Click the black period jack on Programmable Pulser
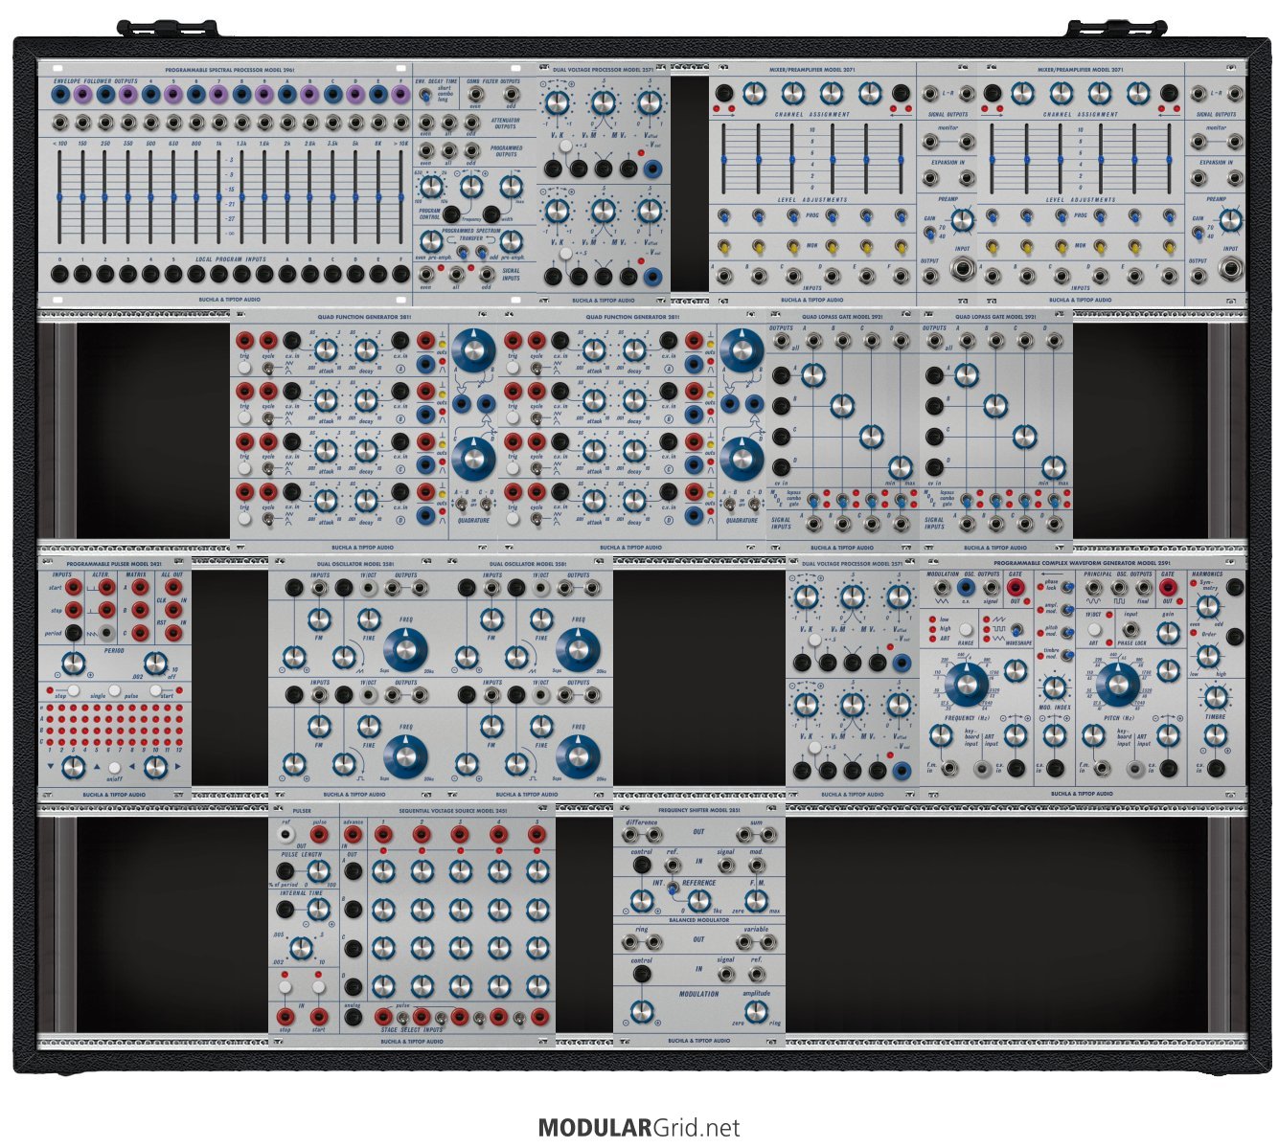This screenshot has height=1148, width=1279. pyautogui.click(x=74, y=633)
